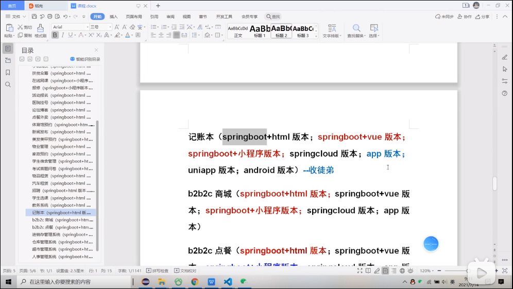Align text to the right

point(169,35)
